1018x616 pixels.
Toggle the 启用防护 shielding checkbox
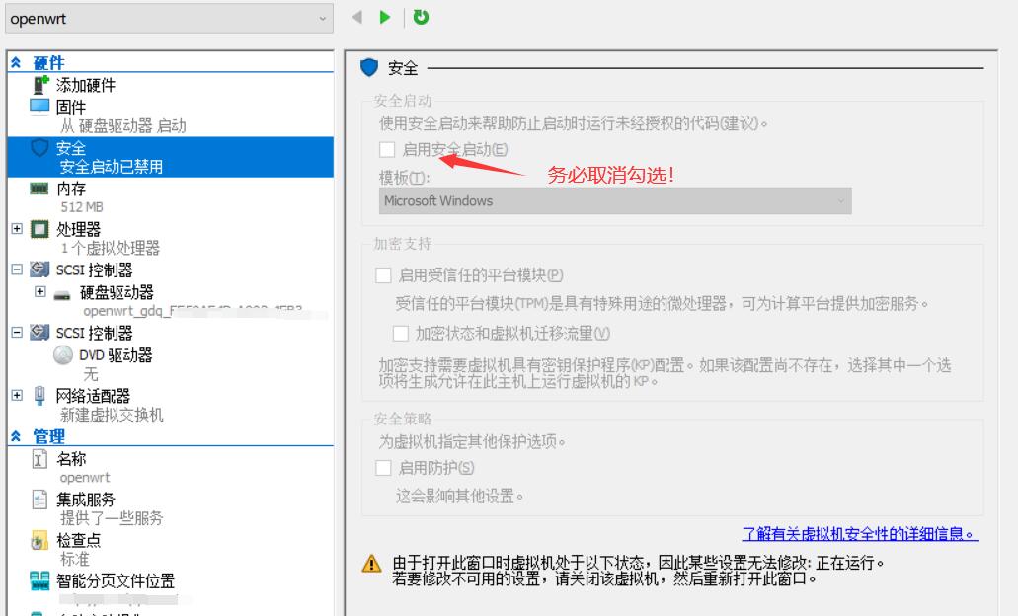click(x=384, y=467)
